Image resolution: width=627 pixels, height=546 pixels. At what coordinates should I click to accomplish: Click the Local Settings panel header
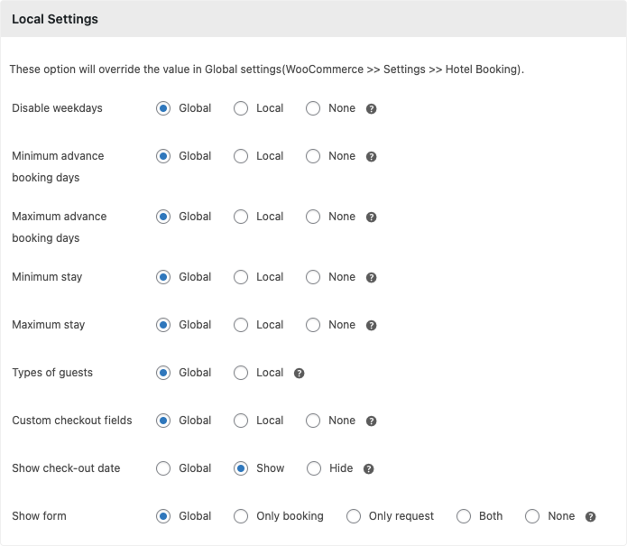[x=313, y=19]
